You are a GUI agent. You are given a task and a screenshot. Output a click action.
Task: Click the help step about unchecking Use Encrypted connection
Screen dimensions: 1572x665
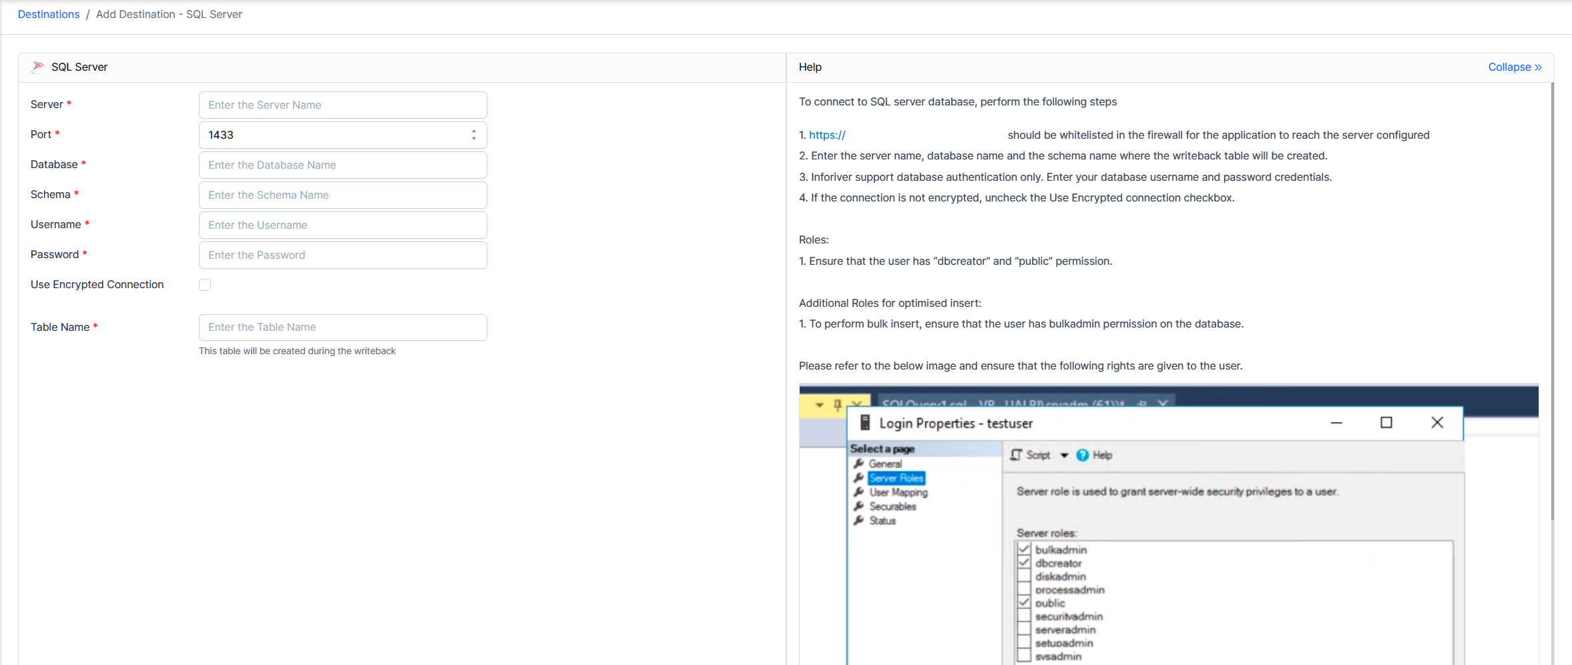(x=1017, y=197)
